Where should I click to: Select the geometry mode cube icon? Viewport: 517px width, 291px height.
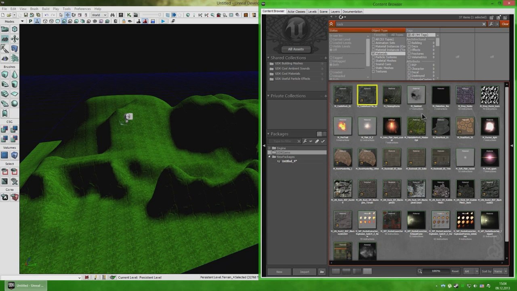14,29
